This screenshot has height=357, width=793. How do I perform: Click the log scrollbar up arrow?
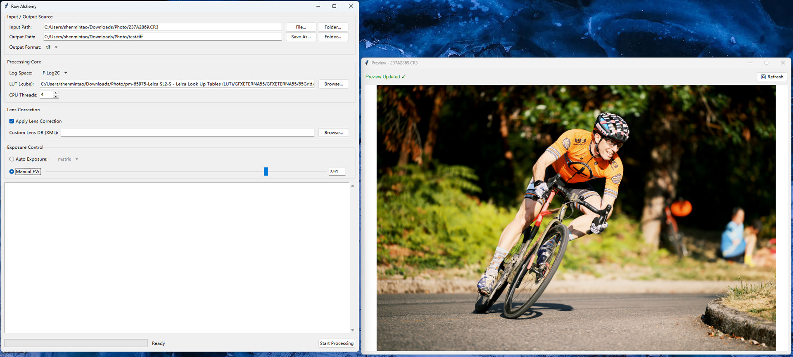point(352,186)
